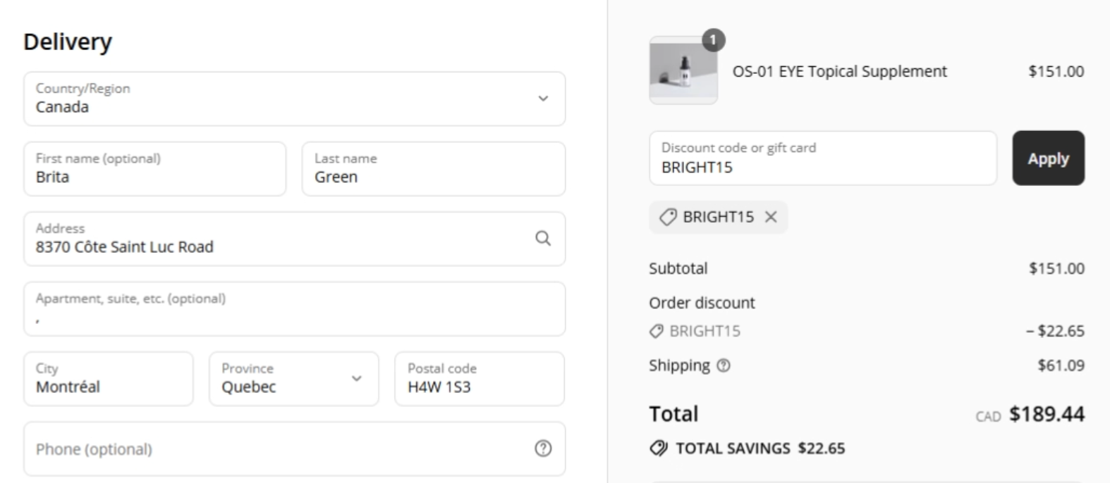Click the tag icon in BRIGHT15 chip

tap(667, 217)
